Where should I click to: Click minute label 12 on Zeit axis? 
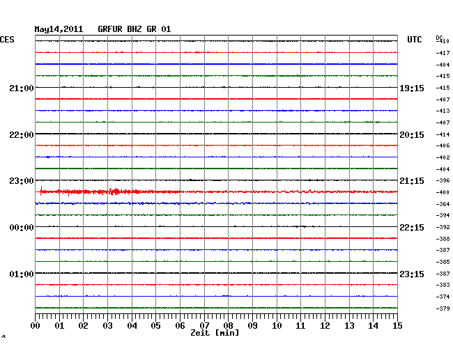325,326
